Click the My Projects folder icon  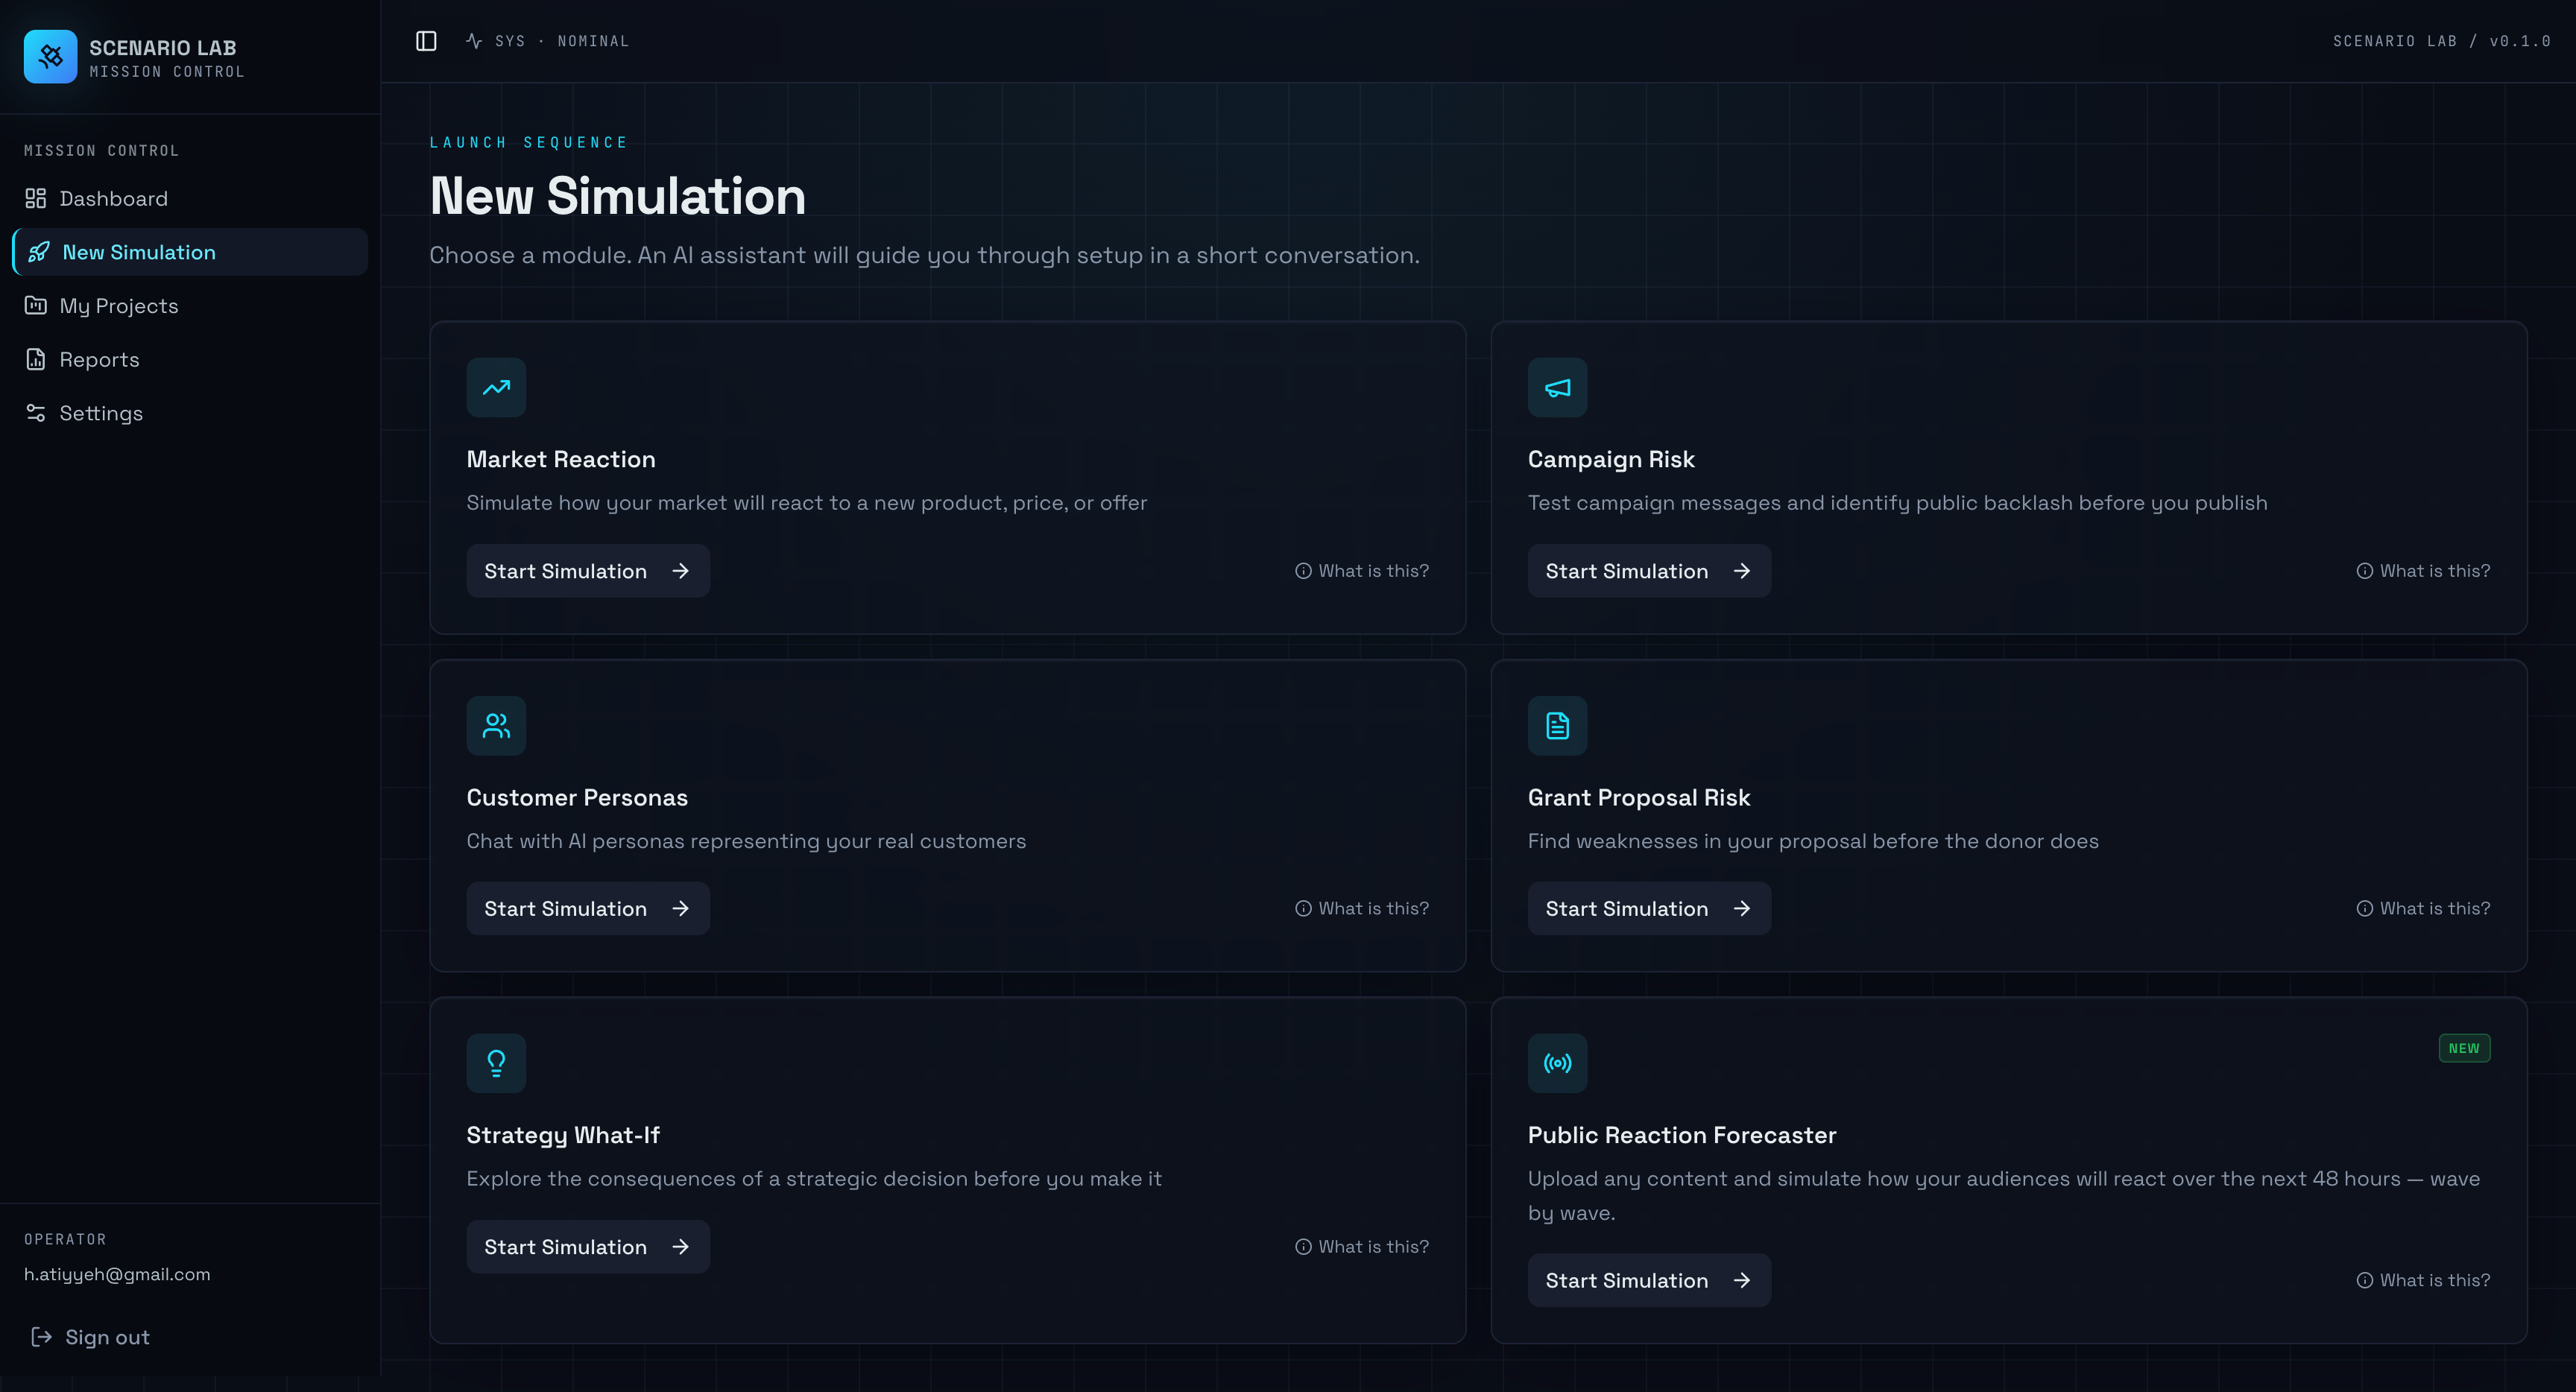click(x=36, y=305)
